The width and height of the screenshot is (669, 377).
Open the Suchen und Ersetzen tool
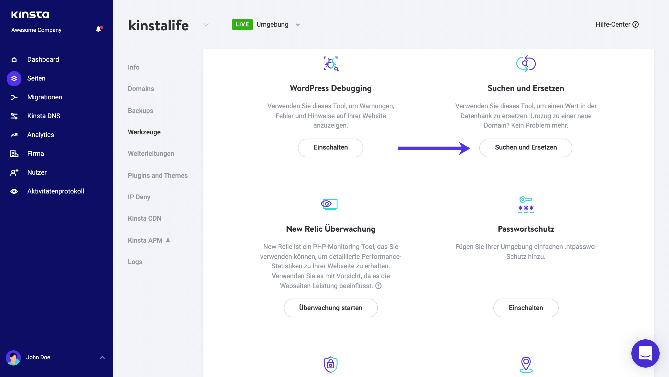coord(526,148)
